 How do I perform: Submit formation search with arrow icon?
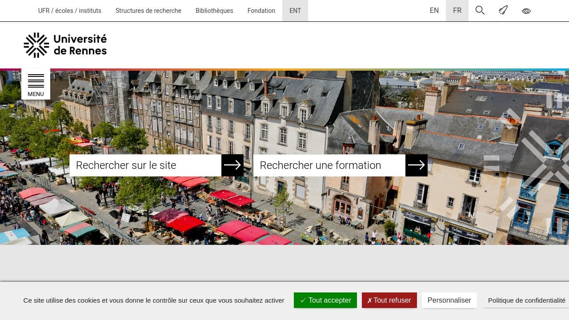(416, 165)
